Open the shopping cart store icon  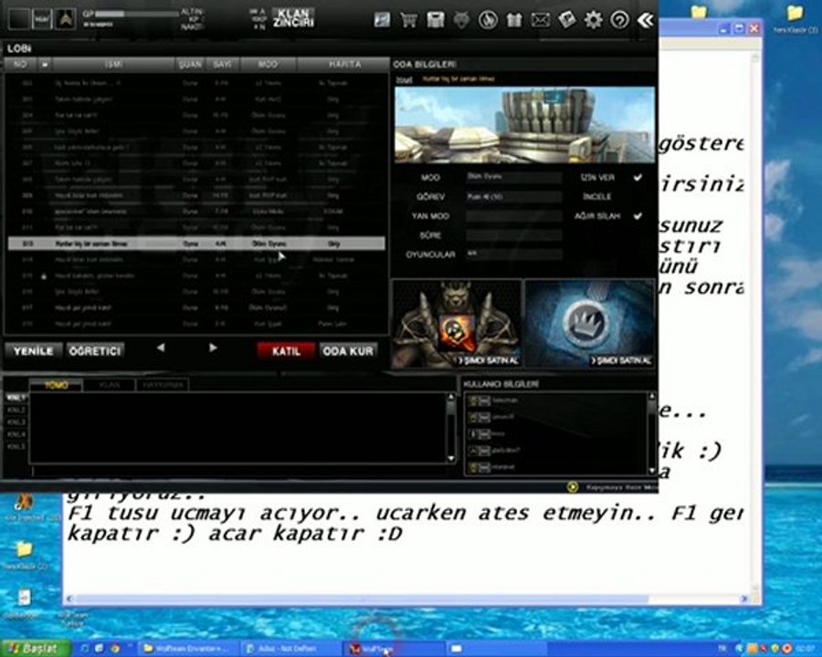pos(408,20)
